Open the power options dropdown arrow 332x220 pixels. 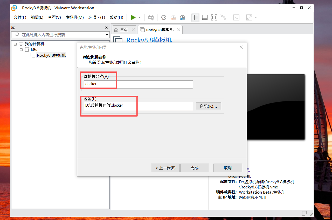coord(139,18)
